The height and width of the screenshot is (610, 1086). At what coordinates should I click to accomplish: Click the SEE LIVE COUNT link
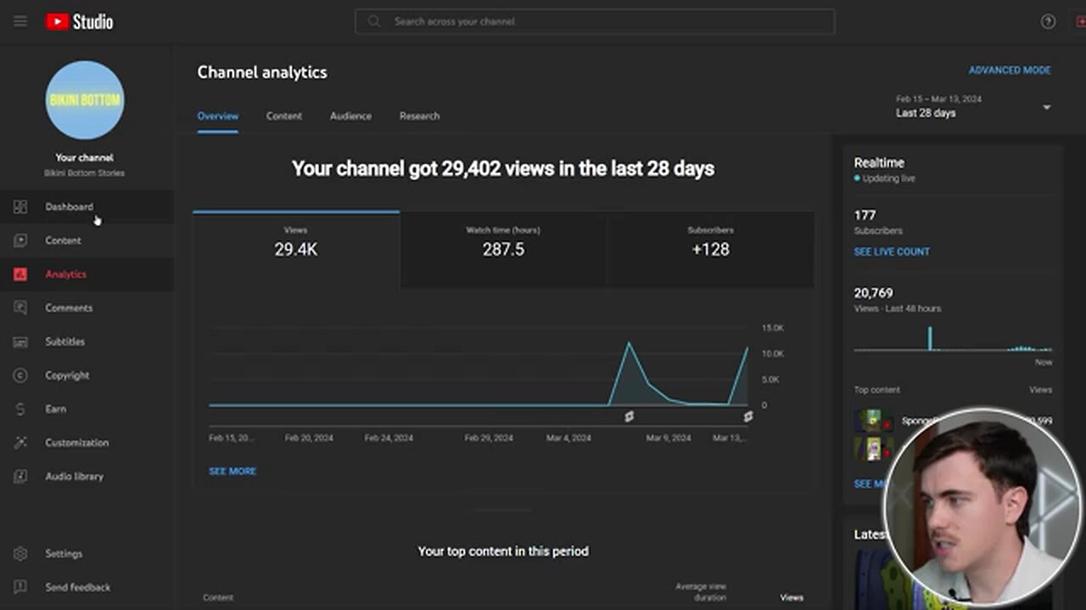click(892, 252)
